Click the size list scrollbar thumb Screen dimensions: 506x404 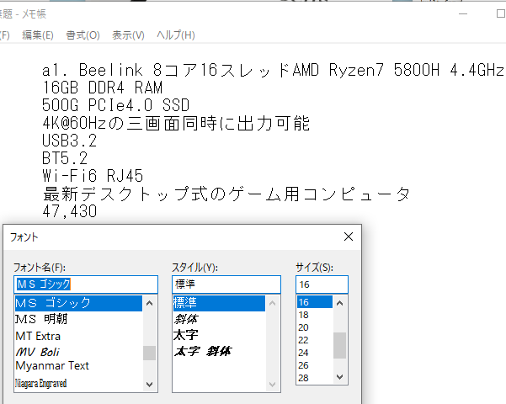340,345
